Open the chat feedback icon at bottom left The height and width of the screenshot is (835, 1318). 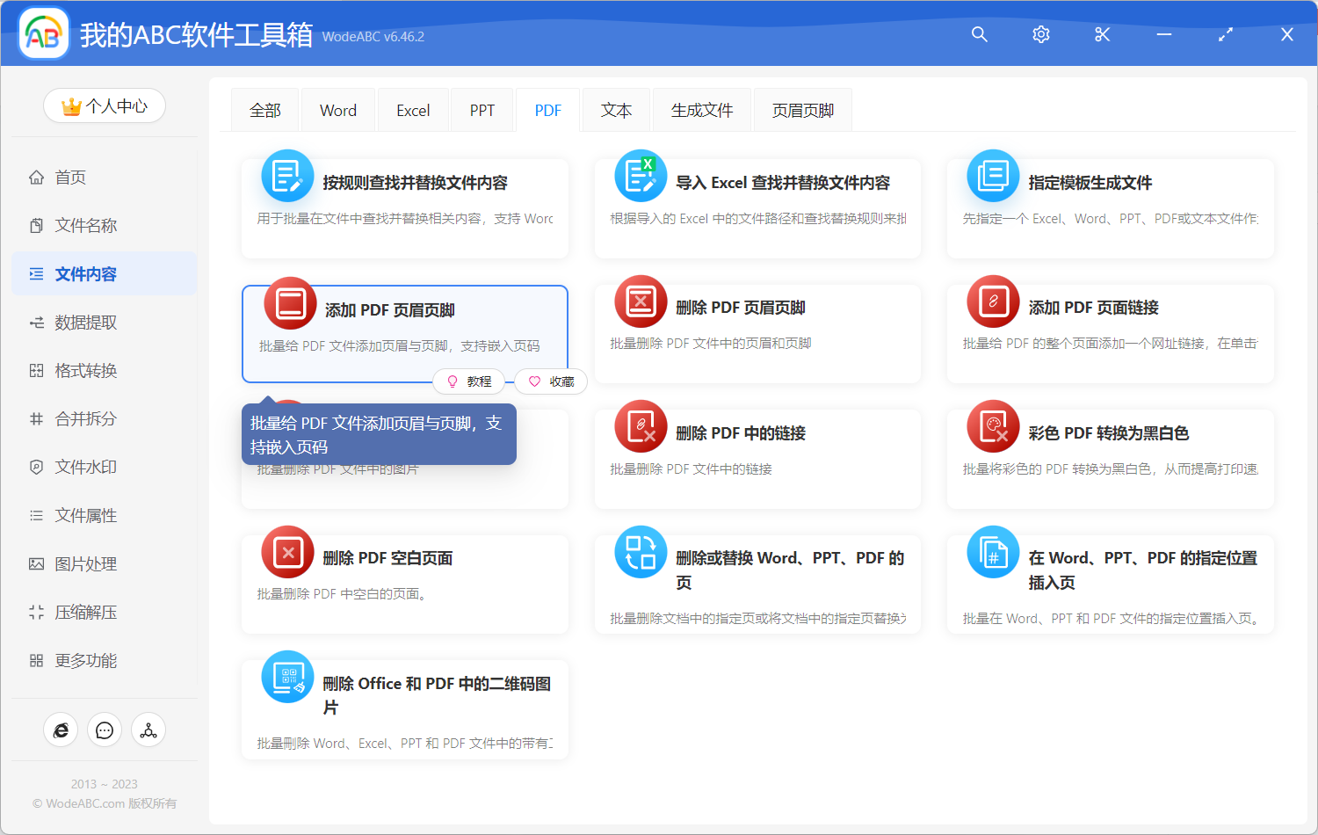pos(105,730)
